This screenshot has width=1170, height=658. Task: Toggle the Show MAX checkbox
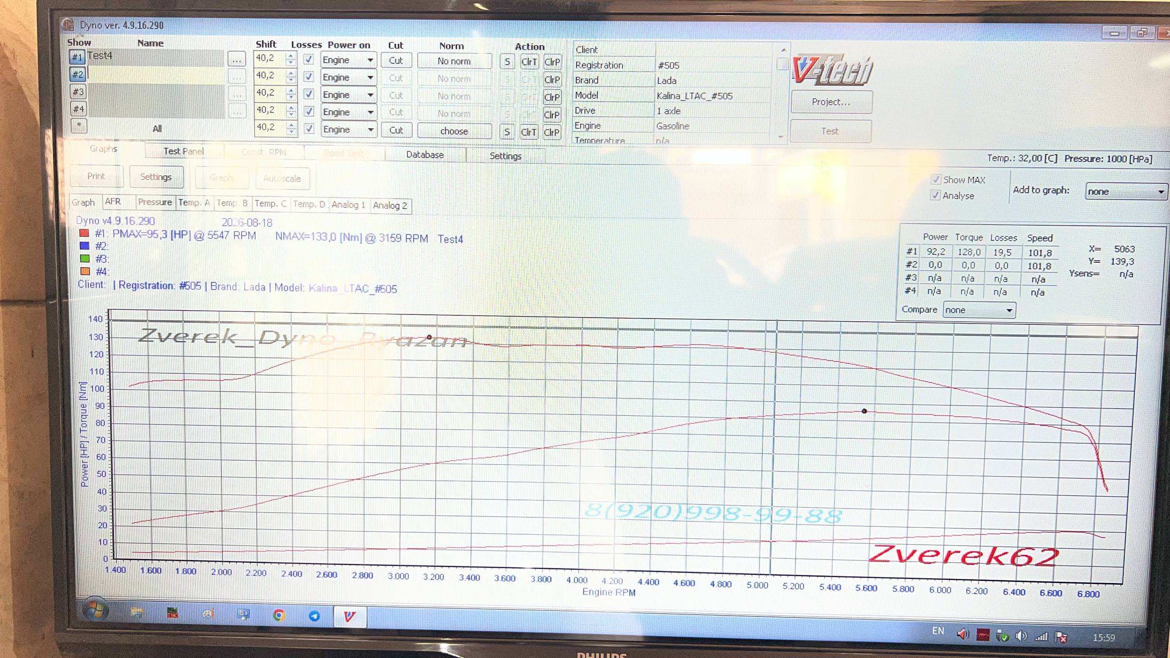[x=936, y=179]
